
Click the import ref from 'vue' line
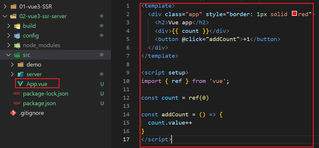tap(185, 81)
